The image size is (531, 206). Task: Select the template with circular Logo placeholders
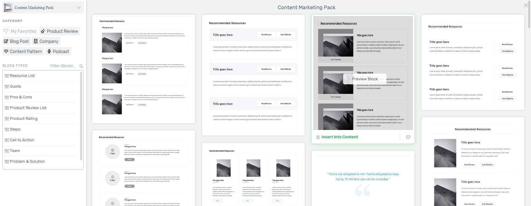(x=143, y=168)
